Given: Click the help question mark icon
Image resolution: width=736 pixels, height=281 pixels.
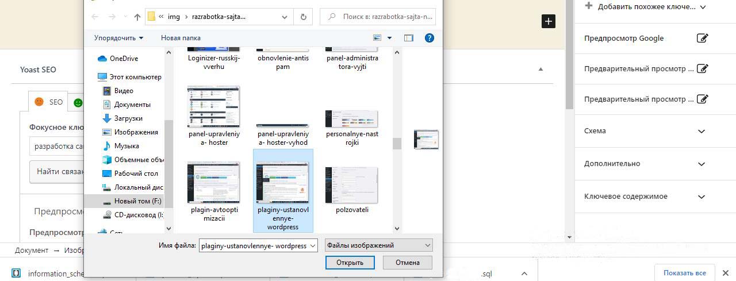Looking at the screenshot, I should click(x=429, y=38).
